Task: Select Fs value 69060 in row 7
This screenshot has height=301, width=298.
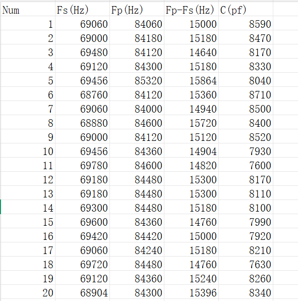Action: 82,108
